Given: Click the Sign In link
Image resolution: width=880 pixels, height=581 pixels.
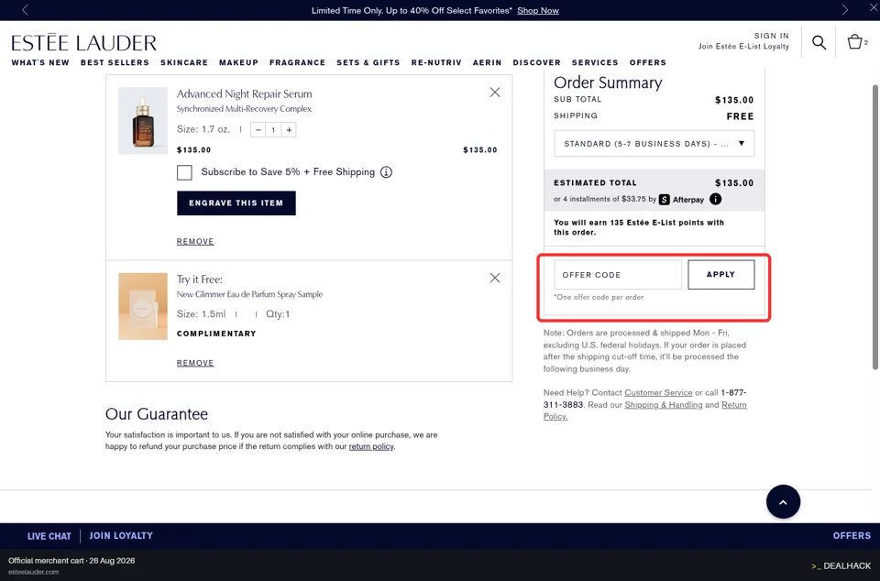Looking at the screenshot, I should click(x=771, y=36).
